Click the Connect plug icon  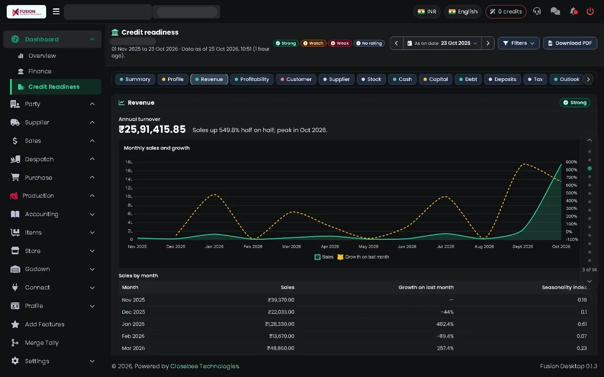point(15,287)
